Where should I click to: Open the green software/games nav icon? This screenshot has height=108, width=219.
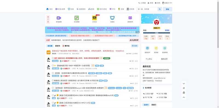(98, 9)
